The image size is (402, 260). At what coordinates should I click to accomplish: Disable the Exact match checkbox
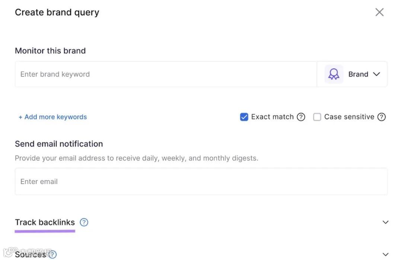[x=244, y=117]
